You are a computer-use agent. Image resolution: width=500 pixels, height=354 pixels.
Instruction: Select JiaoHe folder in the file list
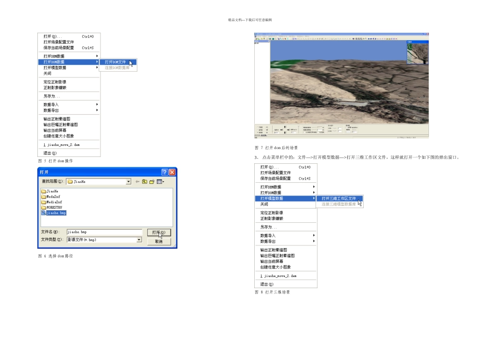pos(50,191)
